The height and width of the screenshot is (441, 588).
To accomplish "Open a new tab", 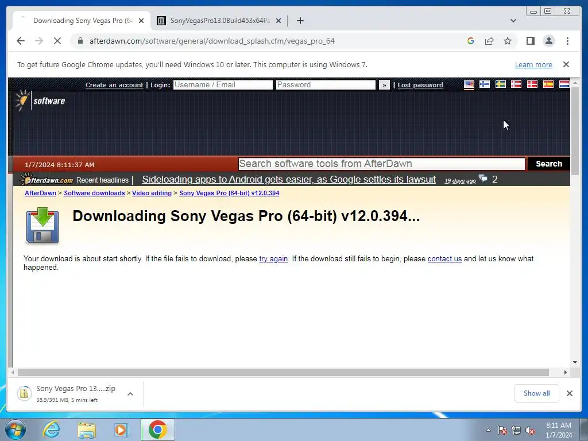I will (300, 21).
